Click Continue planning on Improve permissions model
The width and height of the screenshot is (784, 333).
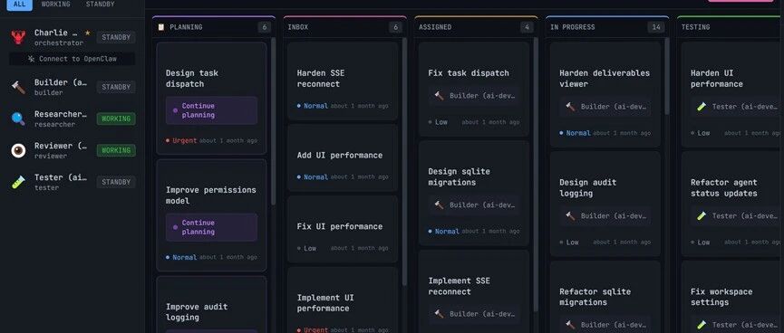[211, 227]
